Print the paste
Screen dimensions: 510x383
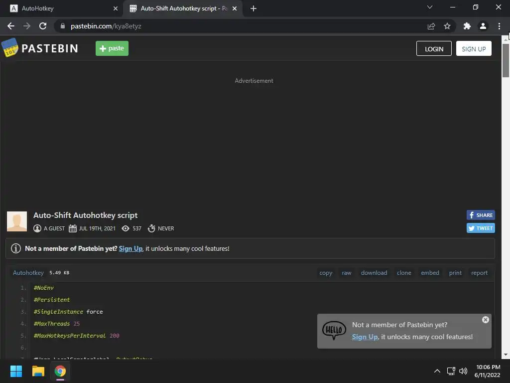click(455, 273)
